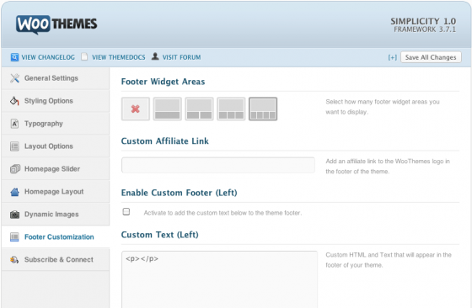The image size is (472, 308).
Task: Click the Homepage Slider stacked-images icon
Action: tap(15, 169)
